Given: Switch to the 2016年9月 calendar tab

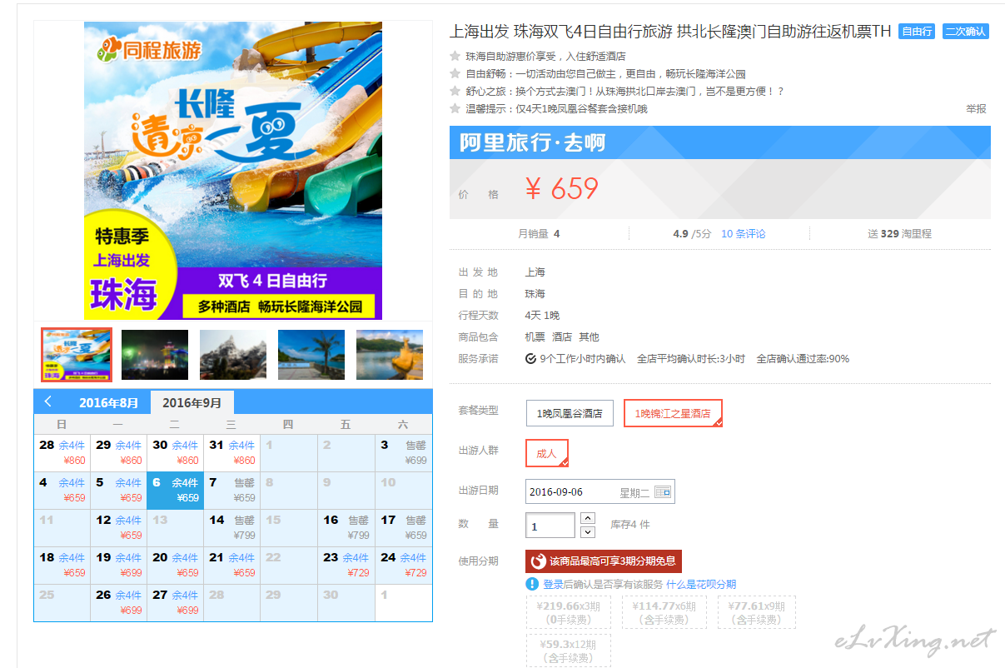Looking at the screenshot, I should click(192, 403).
